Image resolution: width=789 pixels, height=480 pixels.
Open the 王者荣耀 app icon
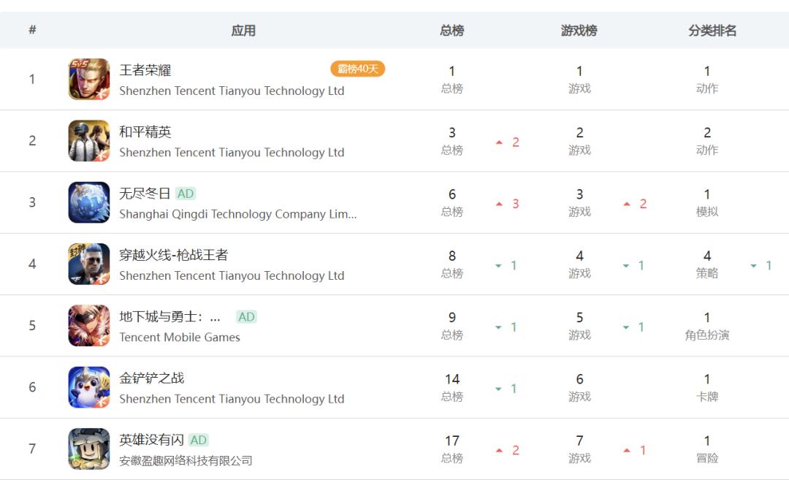pos(89,79)
